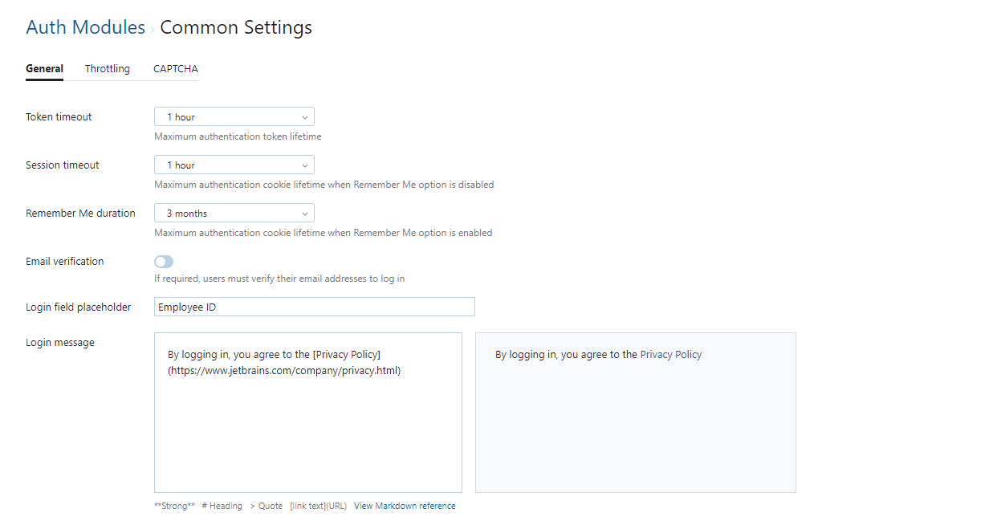Click the # Heading markdown hint
Image resolution: width=993 pixels, height=525 pixels.
tap(222, 507)
